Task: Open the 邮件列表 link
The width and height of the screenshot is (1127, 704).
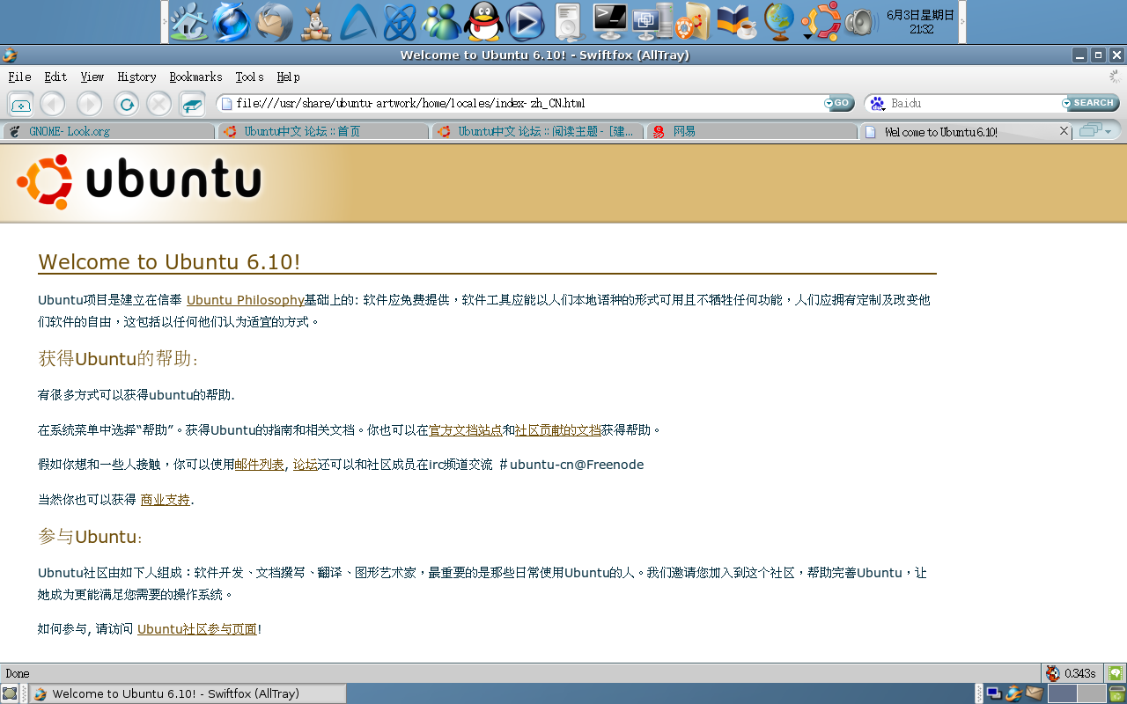Action: 260,465
